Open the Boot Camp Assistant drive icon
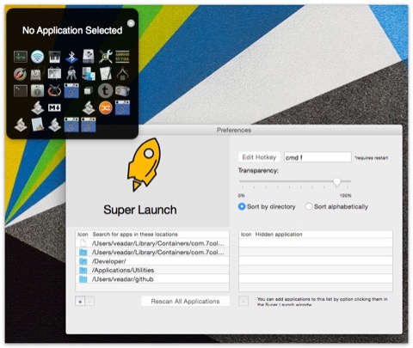This screenshot has height=348, width=413. click(x=89, y=57)
